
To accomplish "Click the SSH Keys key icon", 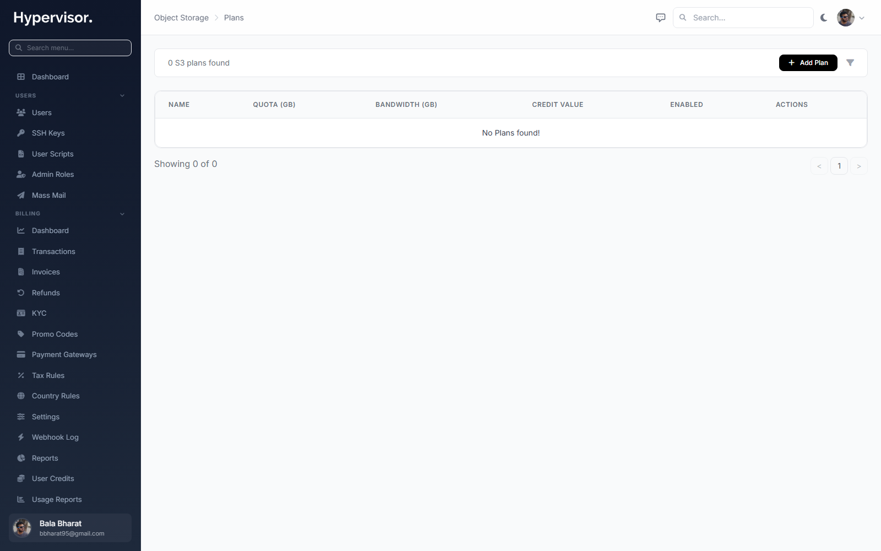I will point(21,133).
